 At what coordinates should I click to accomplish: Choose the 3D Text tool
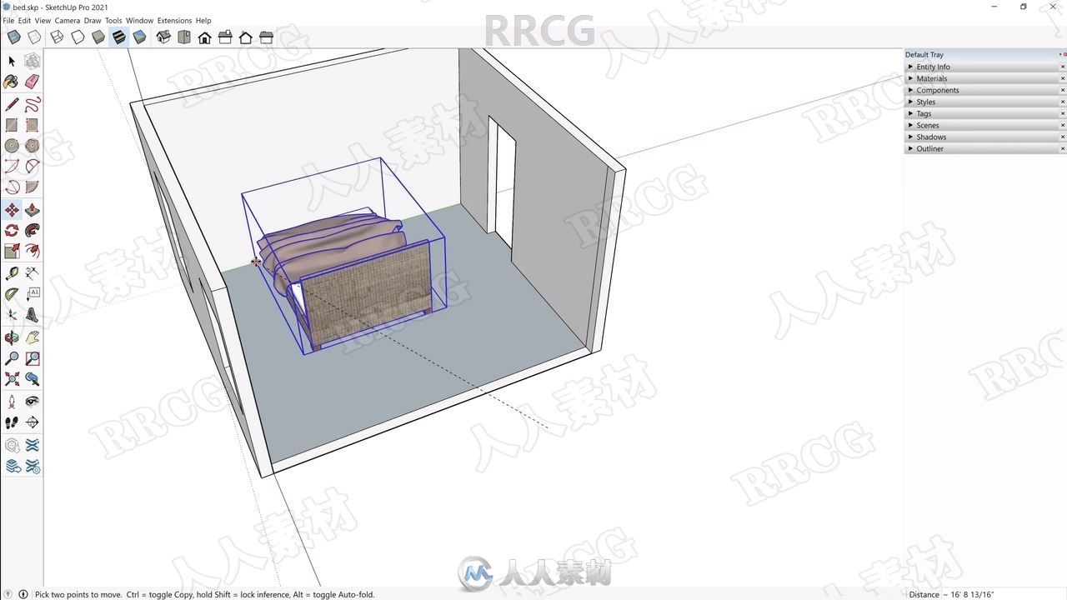[x=33, y=315]
